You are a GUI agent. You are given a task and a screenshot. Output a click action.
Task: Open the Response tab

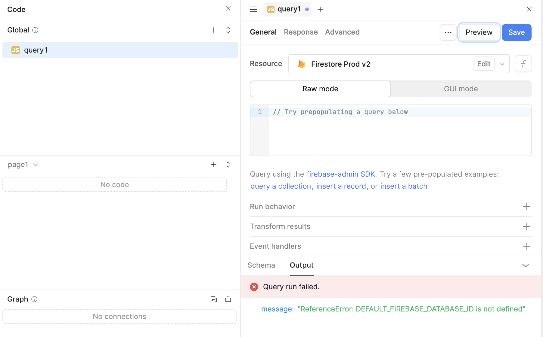301,32
